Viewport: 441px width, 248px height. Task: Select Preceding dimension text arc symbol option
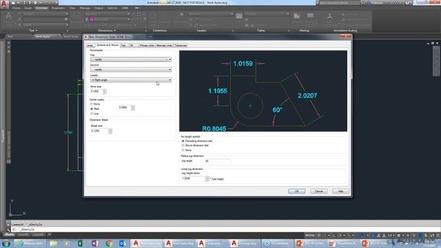[x=183, y=141]
